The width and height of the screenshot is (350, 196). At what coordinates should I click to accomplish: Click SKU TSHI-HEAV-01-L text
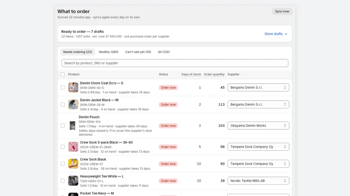[x=92, y=181]
